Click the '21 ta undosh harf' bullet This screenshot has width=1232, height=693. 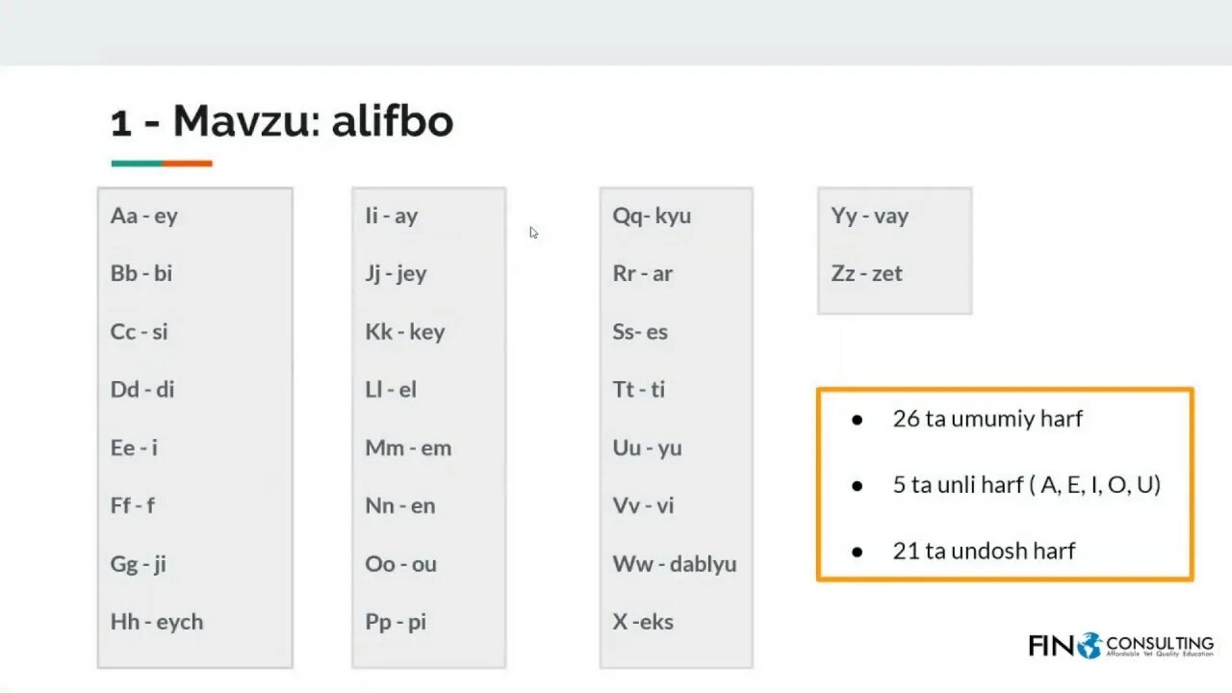coord(984,551)
